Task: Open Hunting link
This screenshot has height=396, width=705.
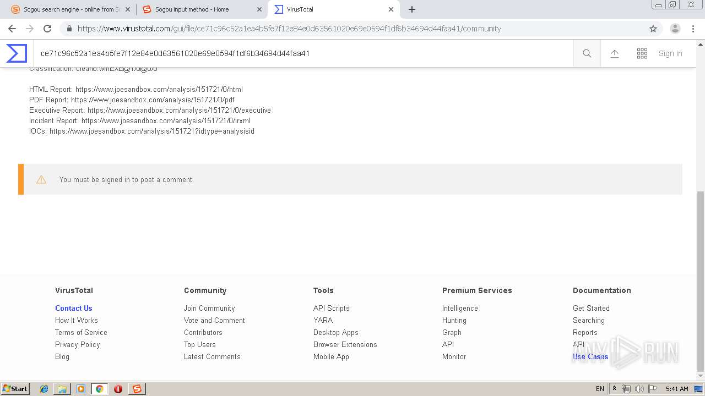Action: pos(454,320)
